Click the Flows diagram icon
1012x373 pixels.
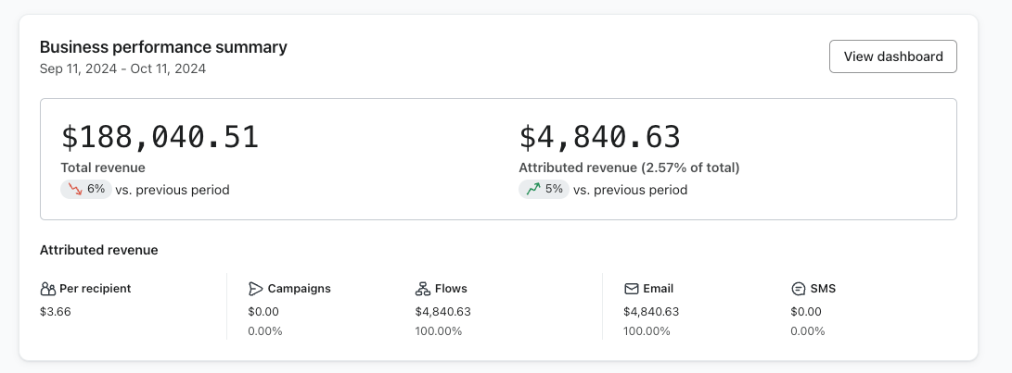pos(423,289)
